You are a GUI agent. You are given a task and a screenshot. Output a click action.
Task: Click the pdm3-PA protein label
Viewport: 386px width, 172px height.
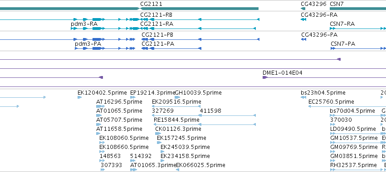pos(88,44)
